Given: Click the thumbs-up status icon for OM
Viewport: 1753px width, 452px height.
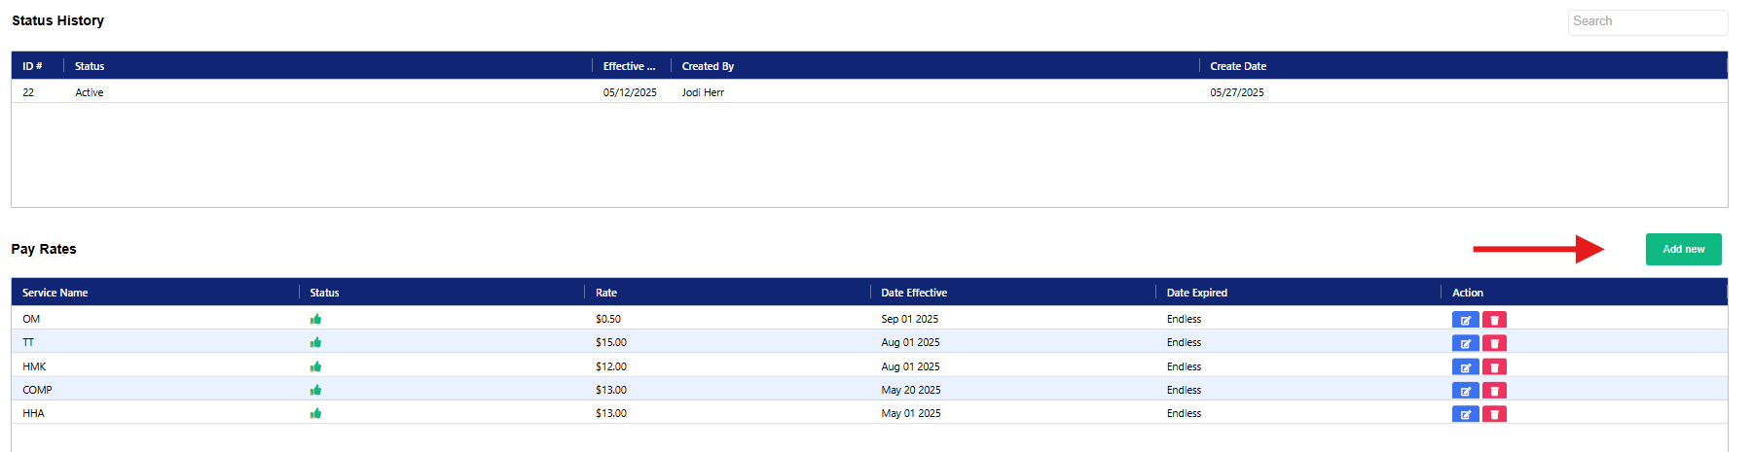Looking at the screenshot, I should pyautogui.click(x=315, y=319).
